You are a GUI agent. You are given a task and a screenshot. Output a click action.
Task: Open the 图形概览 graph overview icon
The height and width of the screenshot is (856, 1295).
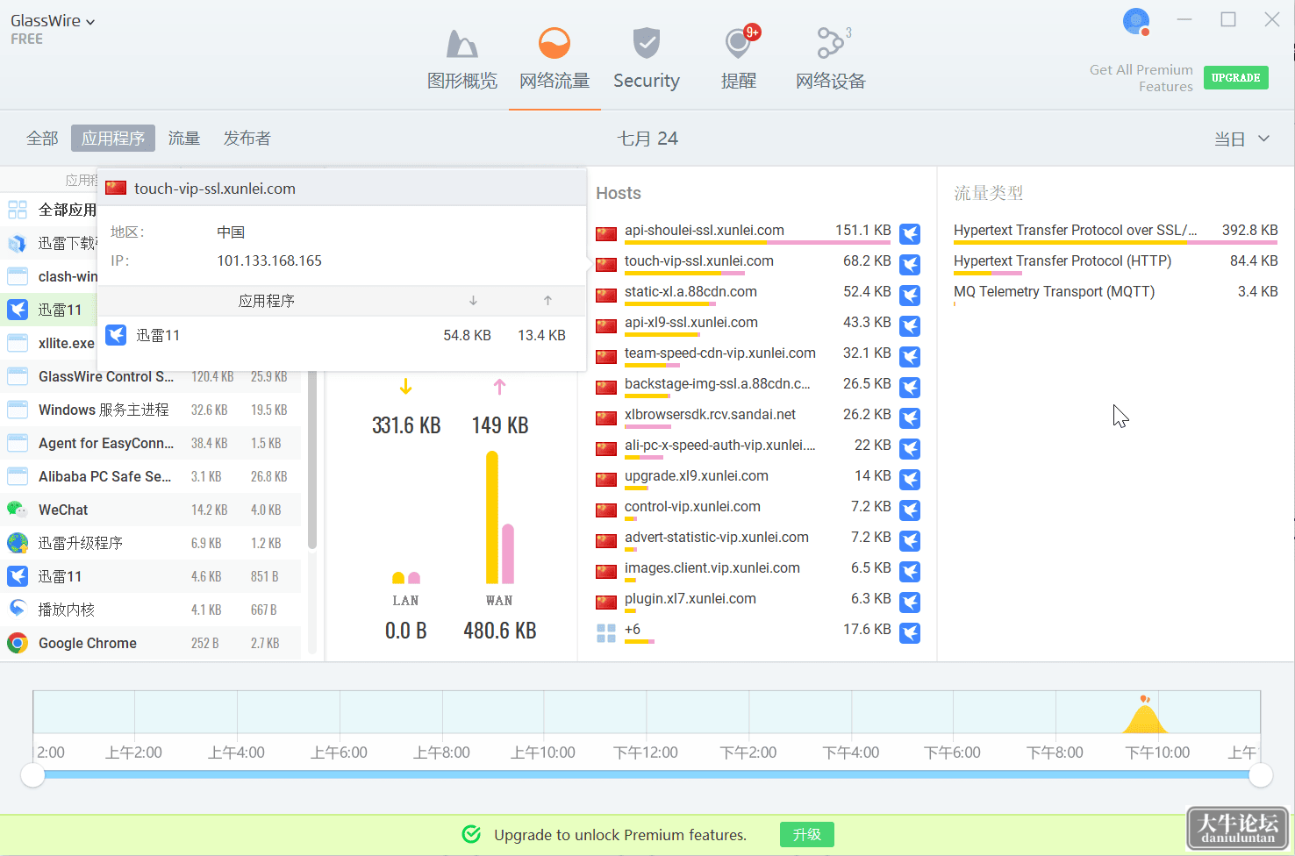click(461, 43)
